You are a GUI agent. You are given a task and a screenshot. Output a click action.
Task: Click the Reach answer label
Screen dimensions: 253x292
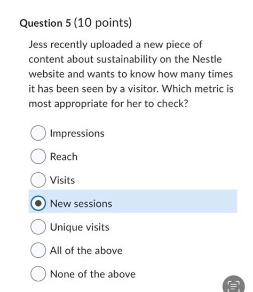pyautogui.click(x=64, y=157)
